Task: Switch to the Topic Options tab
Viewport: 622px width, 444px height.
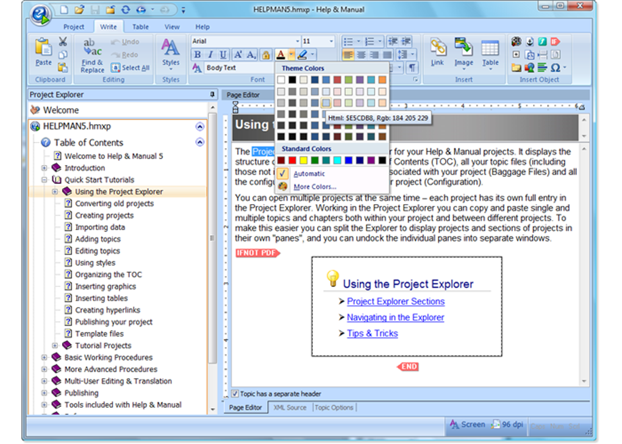Action: 334,407
